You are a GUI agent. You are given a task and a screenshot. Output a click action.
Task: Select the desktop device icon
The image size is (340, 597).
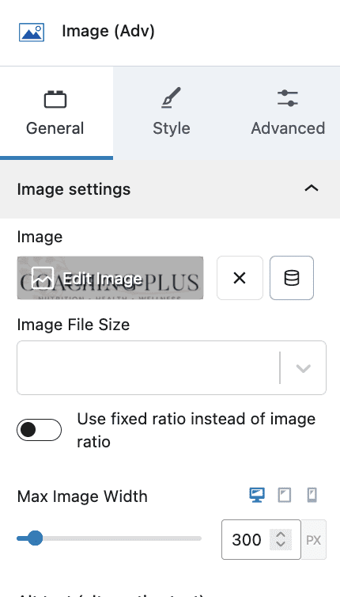(x=257, y=496)
